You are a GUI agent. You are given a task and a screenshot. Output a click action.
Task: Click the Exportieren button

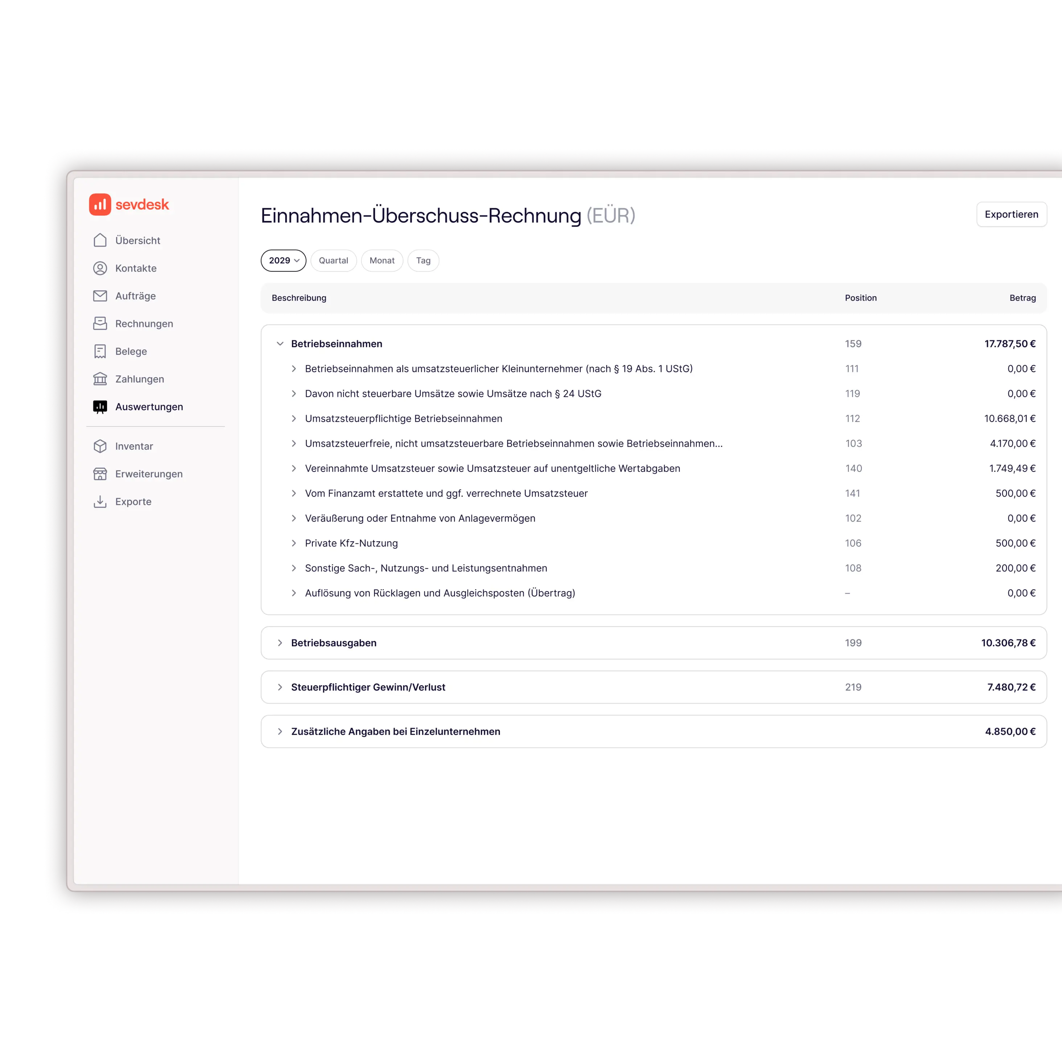pos(1011,214)
